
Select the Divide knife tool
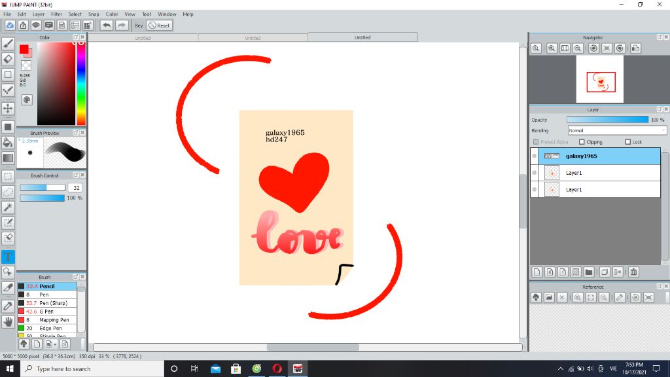pyautogui.click(x=8, y=288)
